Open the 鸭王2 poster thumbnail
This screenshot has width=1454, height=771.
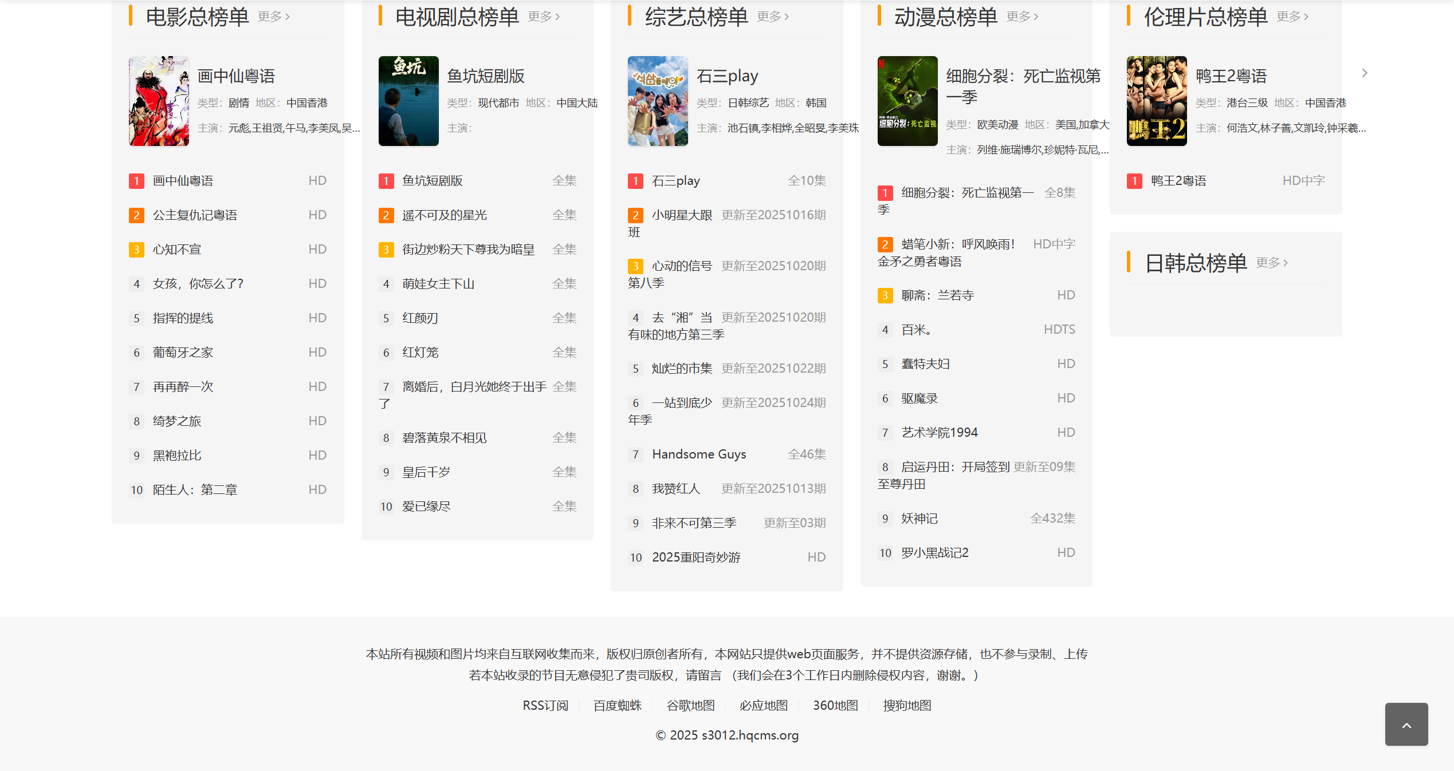[x=1157, y=101]
